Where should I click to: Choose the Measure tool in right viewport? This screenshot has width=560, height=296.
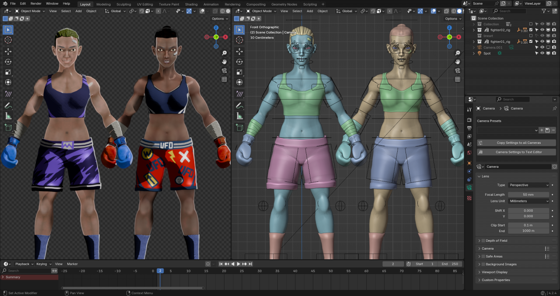[239, 116]
